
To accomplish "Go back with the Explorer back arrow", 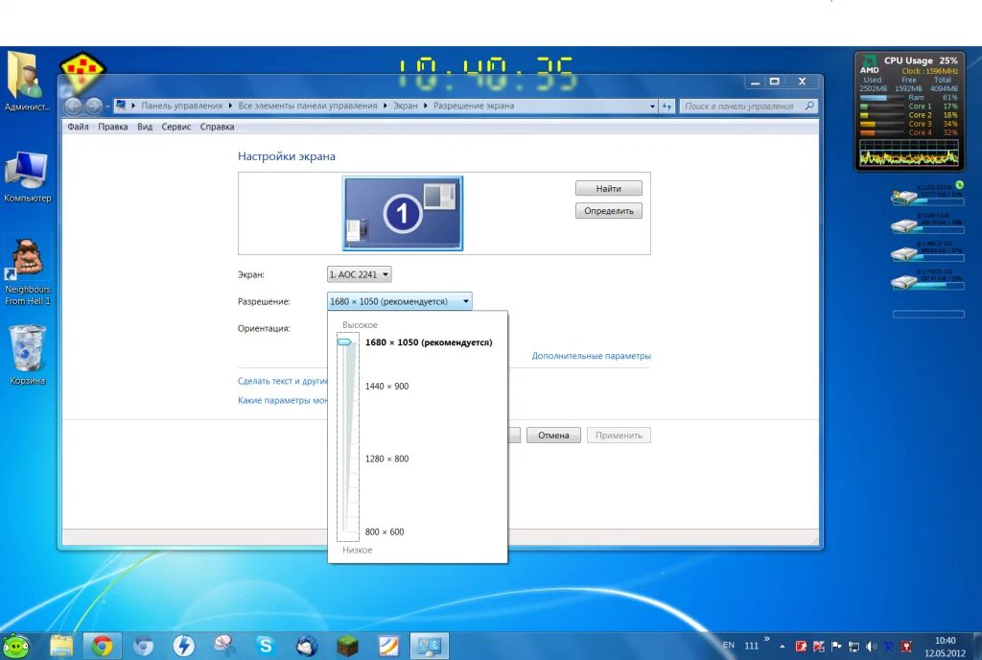I will click(73, 106).
